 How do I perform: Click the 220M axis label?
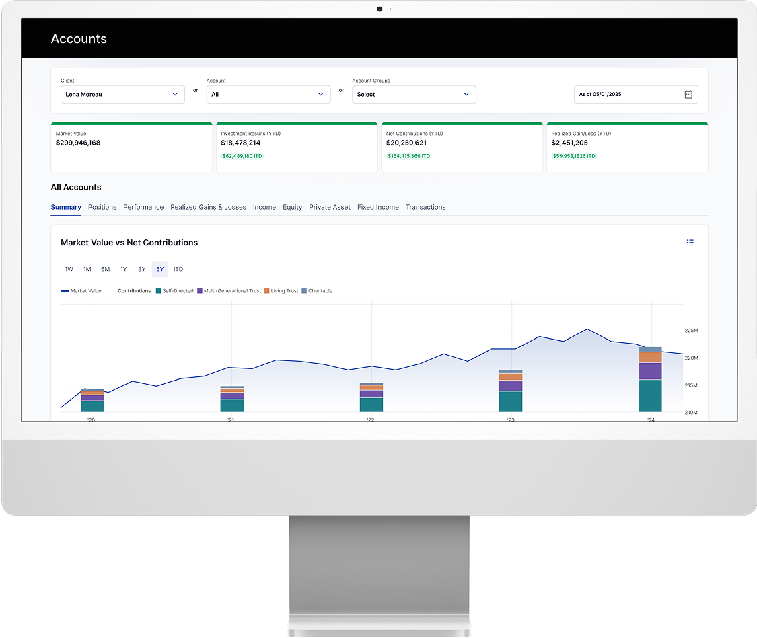(x=691, y=358)
